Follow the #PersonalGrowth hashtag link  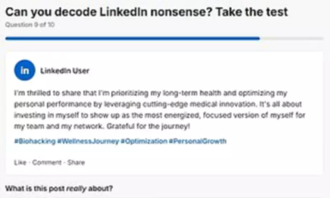[x=198, y=141]
